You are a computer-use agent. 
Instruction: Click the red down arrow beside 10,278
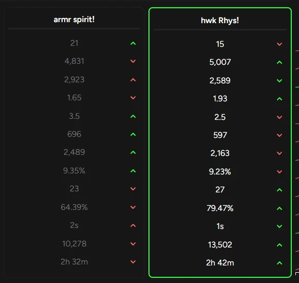tap(133, 244)
